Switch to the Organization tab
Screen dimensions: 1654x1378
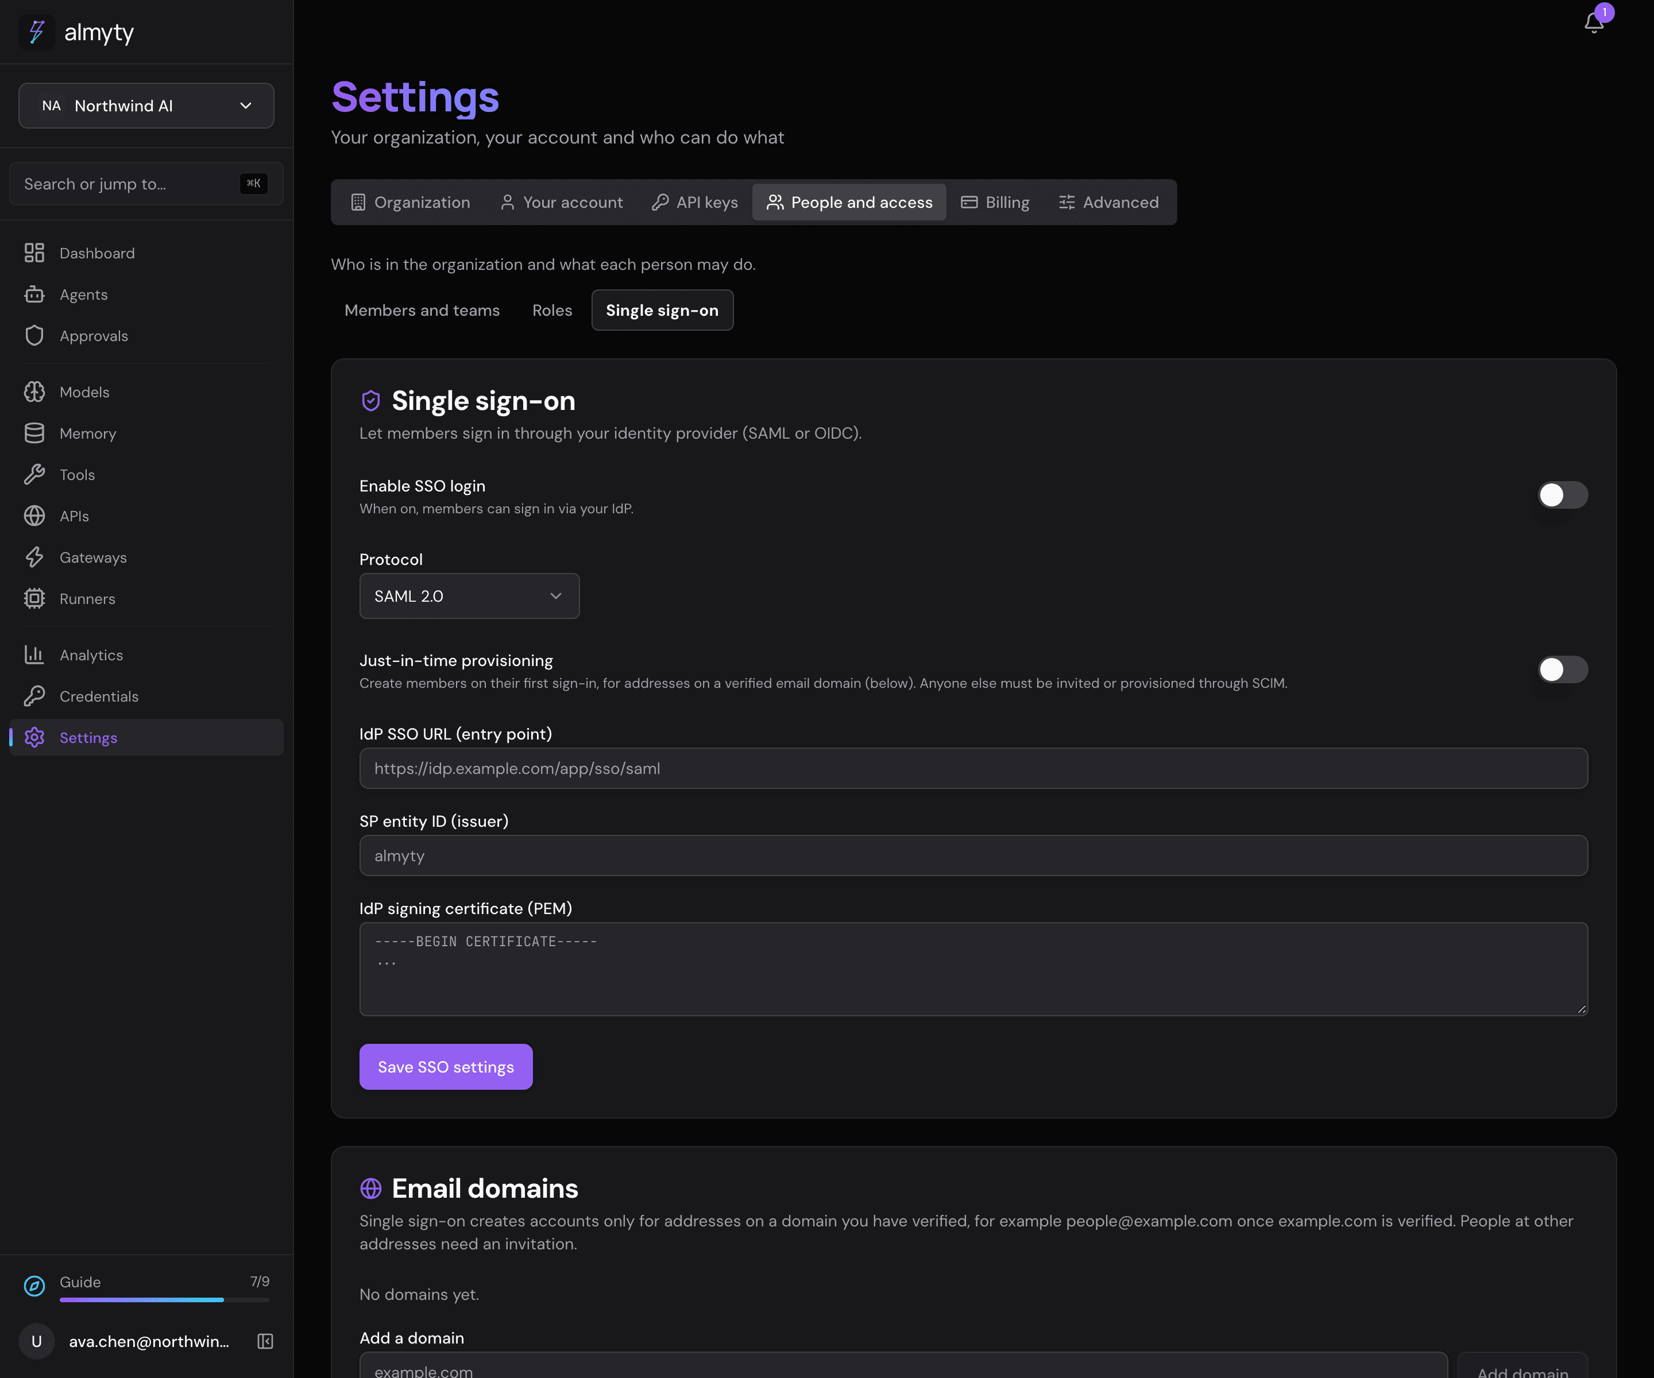(409, 202)
